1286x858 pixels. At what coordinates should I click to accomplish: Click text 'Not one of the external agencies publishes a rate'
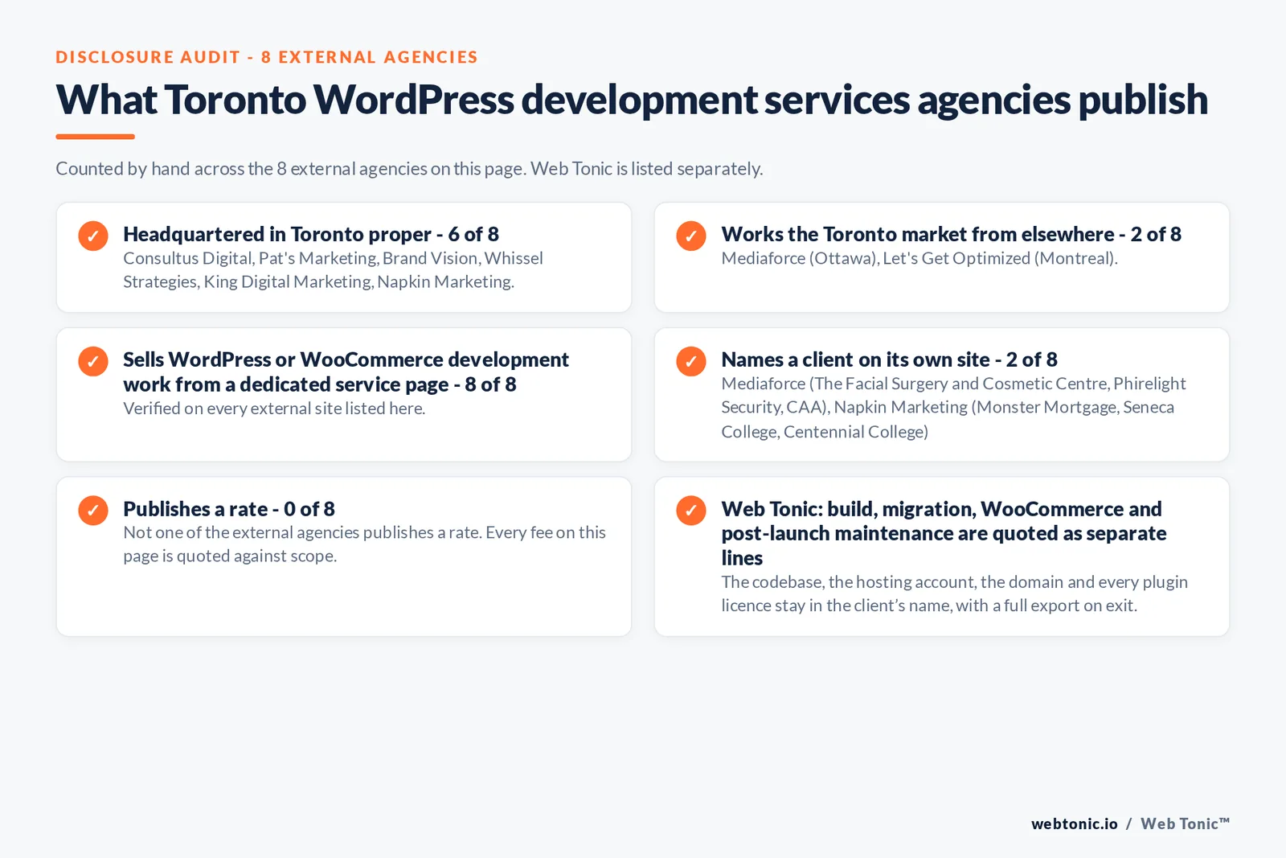tap(364, 544)
